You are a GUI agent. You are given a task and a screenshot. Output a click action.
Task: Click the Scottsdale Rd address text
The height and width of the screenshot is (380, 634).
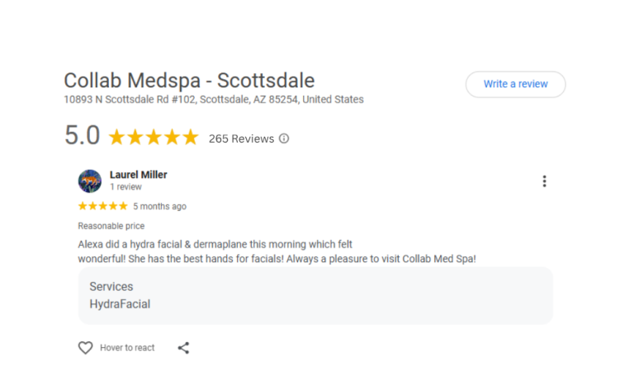click(213, 100)
